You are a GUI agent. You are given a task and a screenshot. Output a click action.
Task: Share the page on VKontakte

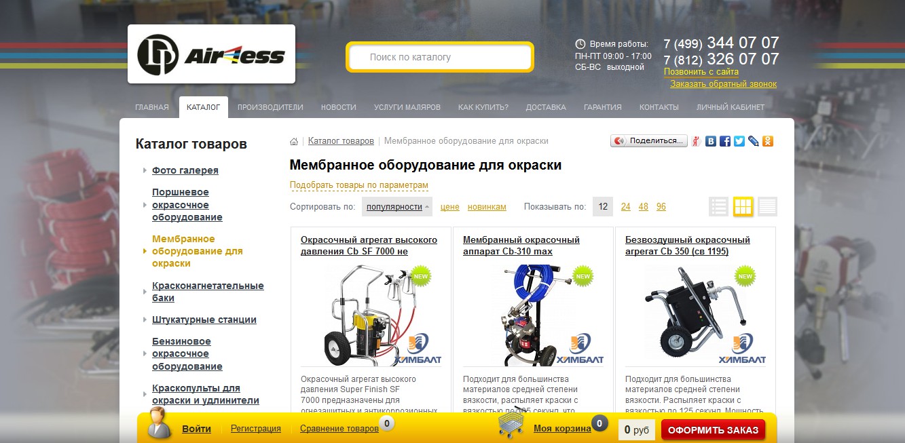[x=711, y=141]
